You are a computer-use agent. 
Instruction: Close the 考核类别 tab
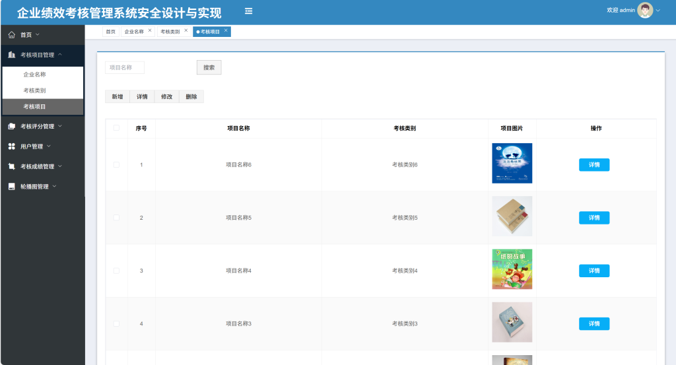pos(186,30)
